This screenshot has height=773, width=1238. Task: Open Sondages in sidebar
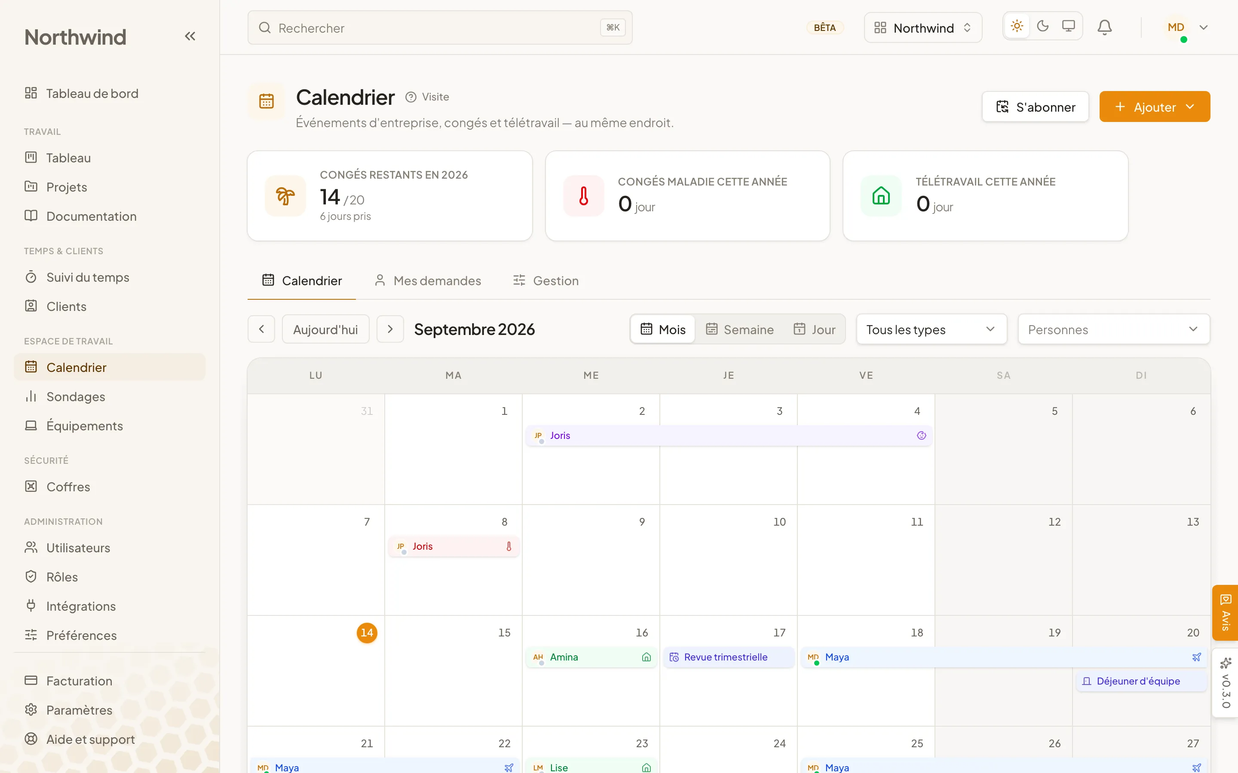tap(110, 397)
